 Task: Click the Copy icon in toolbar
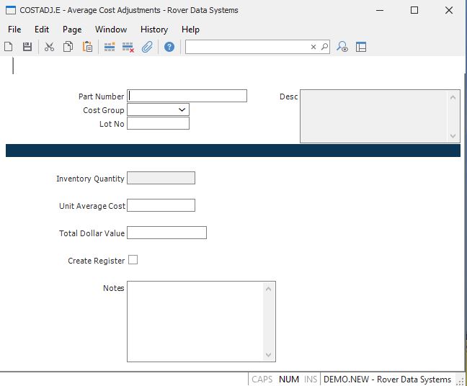(x=68, y=47)
